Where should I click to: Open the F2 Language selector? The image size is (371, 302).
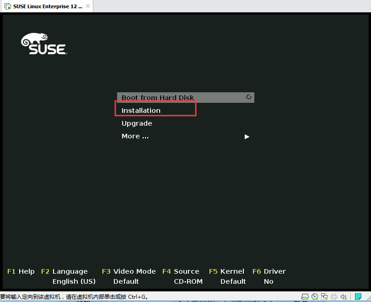click(x=64, y=271)
